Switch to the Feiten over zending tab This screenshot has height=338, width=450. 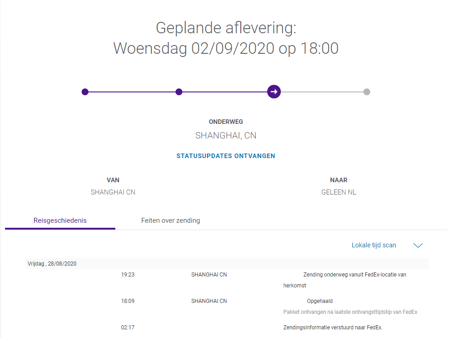click(171, 220)
